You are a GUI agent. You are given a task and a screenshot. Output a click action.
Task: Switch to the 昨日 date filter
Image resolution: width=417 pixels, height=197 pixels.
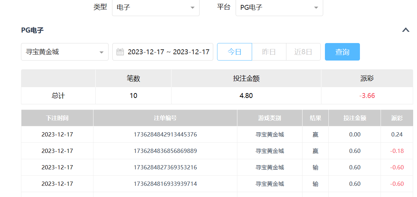tap(269, 52)
